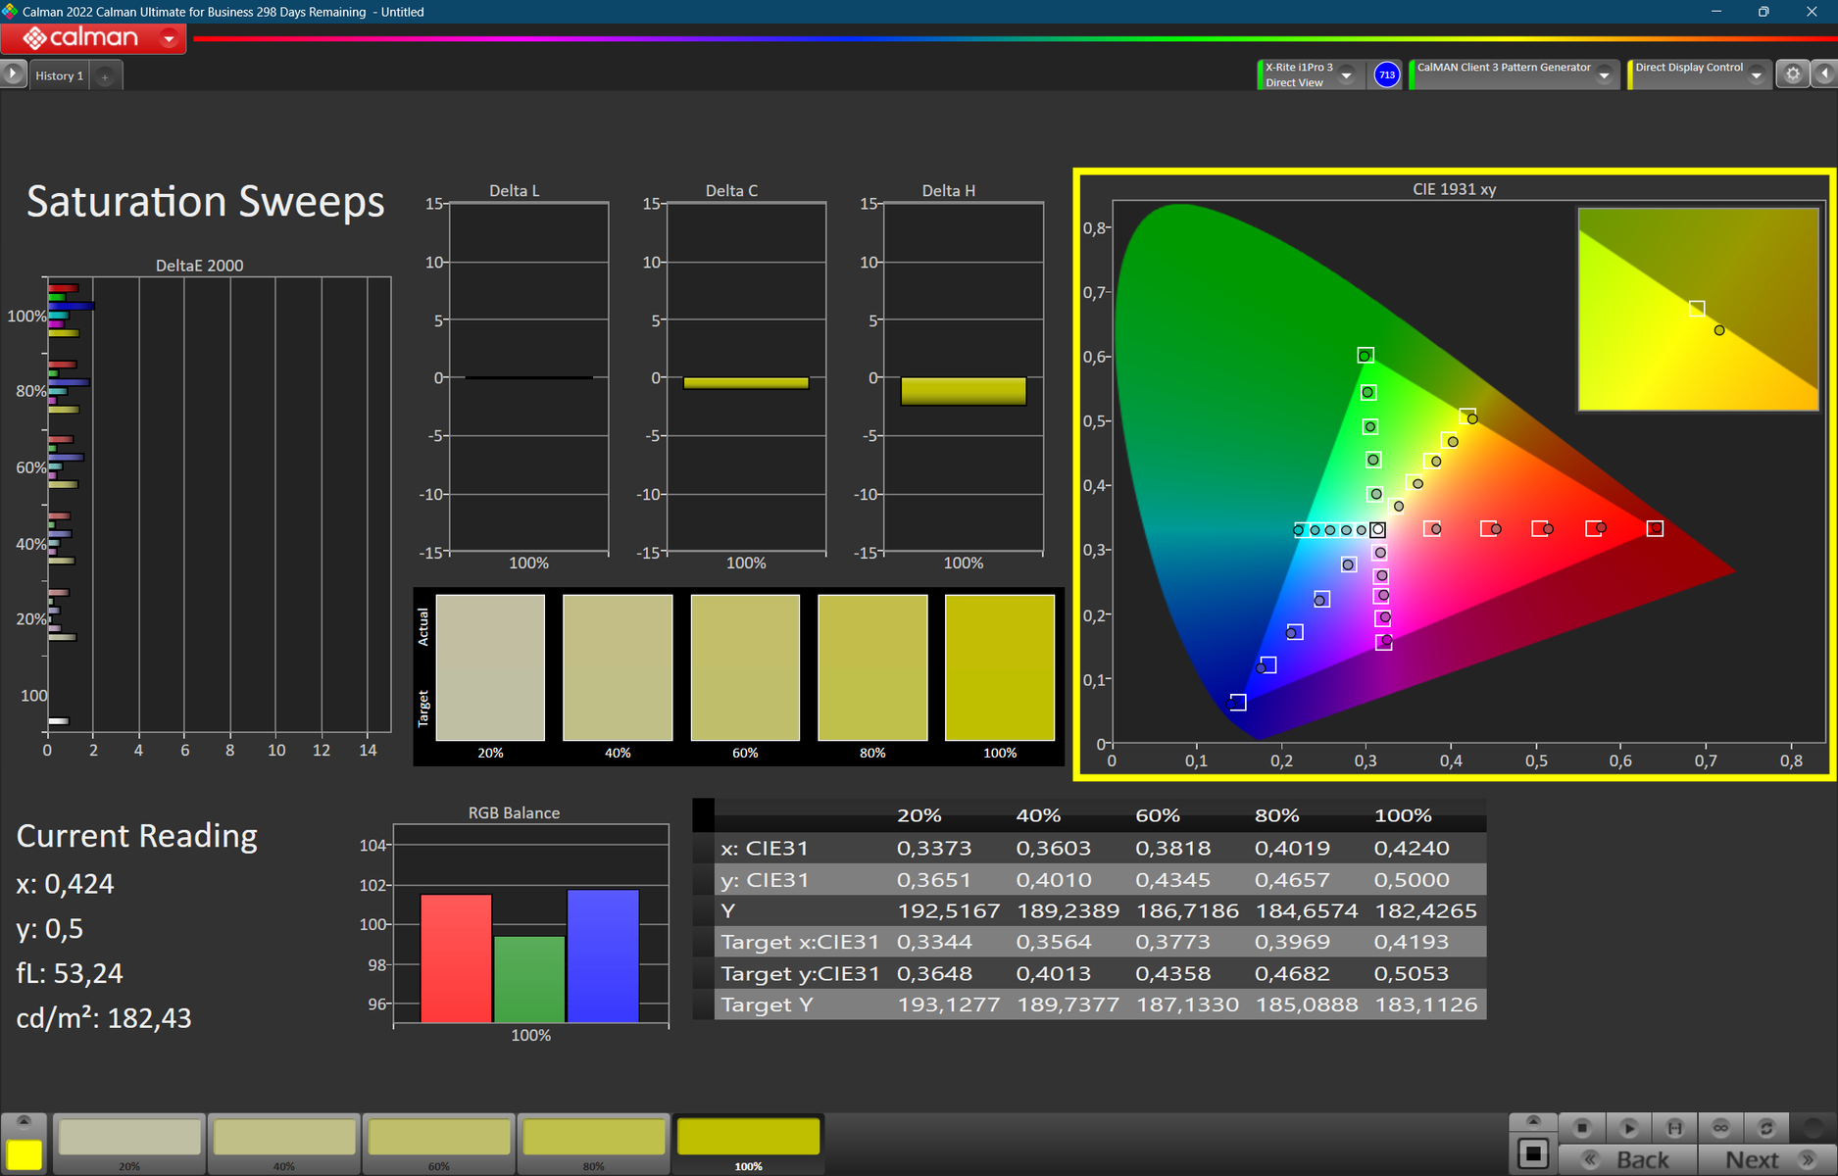Image resolution: width=1838 pixels, height=1176 pixels.
Task: Collapse the right panel arrow icon
Action: pyautogui.click(x=1824, y=74)
